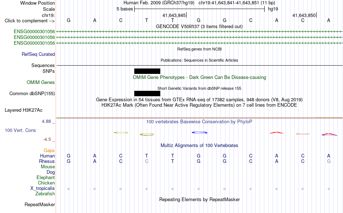Screen dimensions: 343x213
Task: Click the 'Human Feb. 2009 (GRCh37/hg19)' header text
Action: [159, 3]
